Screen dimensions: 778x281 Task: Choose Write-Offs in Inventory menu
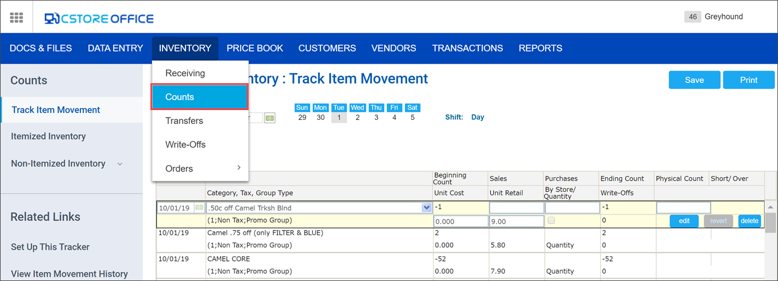[185, 145]
